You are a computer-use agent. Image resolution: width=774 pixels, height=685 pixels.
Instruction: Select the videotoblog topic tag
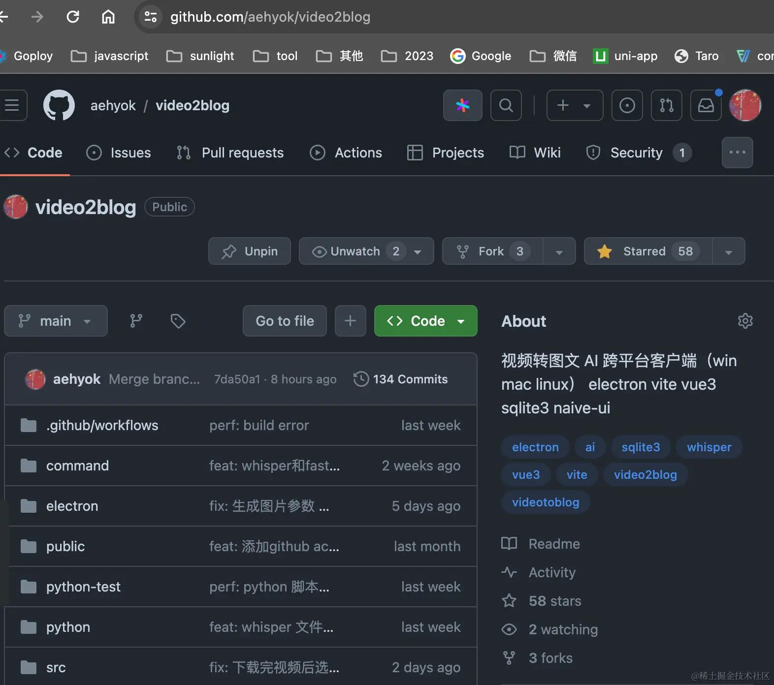(546, 502)
